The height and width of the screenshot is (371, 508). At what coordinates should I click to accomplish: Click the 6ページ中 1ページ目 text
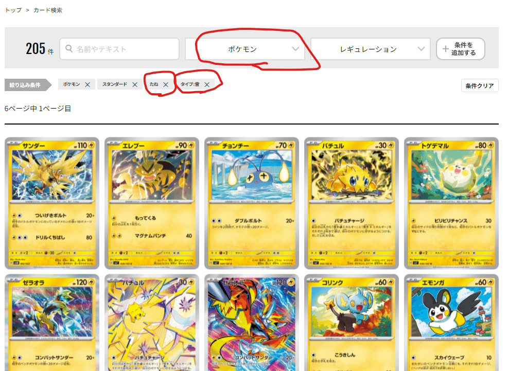38,109
